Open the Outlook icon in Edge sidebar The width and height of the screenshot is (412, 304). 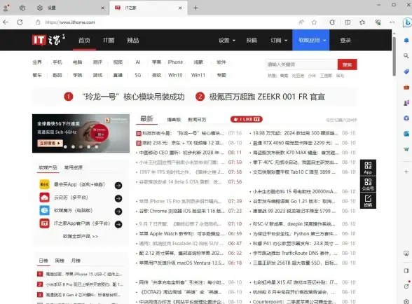pyautogui.click(x=406, y=134)
